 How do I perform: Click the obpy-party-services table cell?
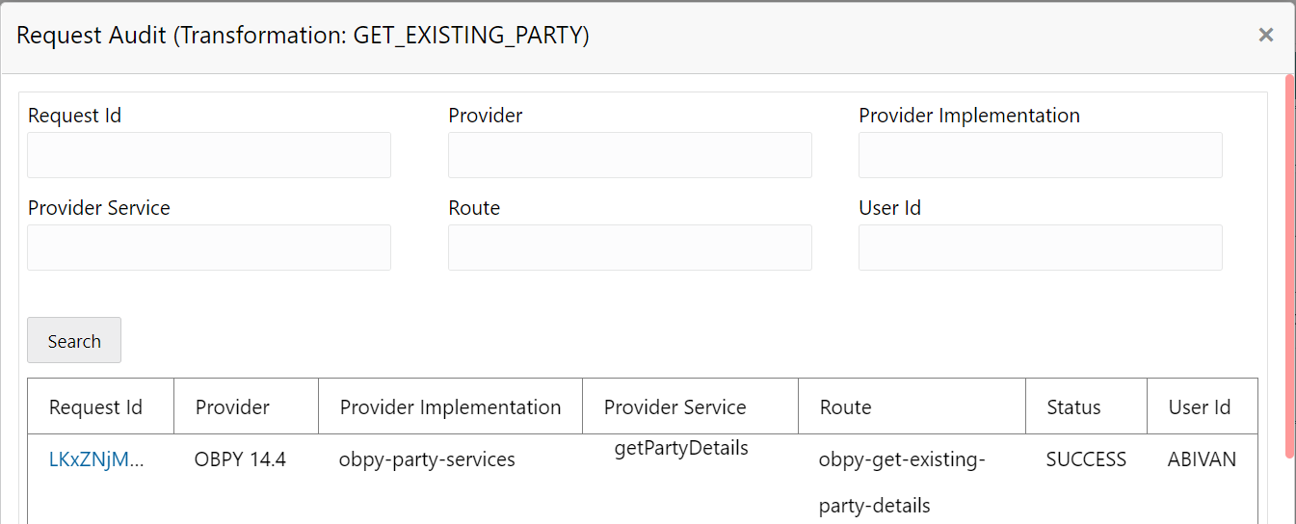(427, 459)
